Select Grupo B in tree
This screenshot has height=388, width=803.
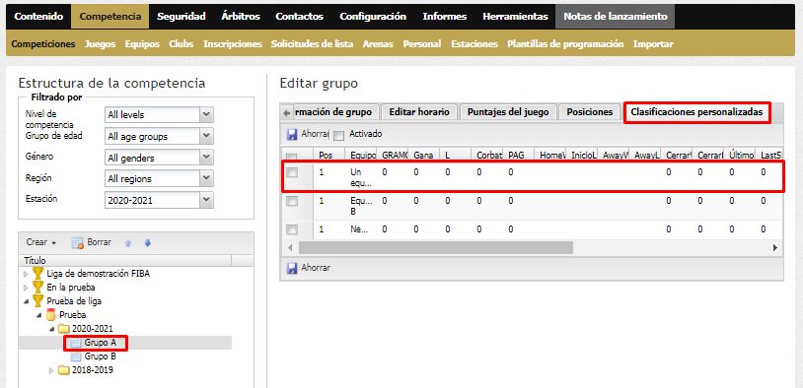[x=101, y=356]
